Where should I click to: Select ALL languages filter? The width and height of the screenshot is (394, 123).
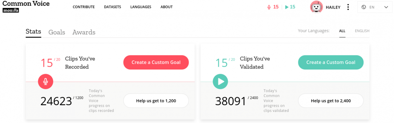342,31
